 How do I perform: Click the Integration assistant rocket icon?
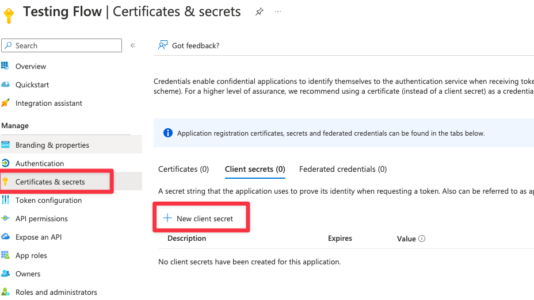point(6,103)
